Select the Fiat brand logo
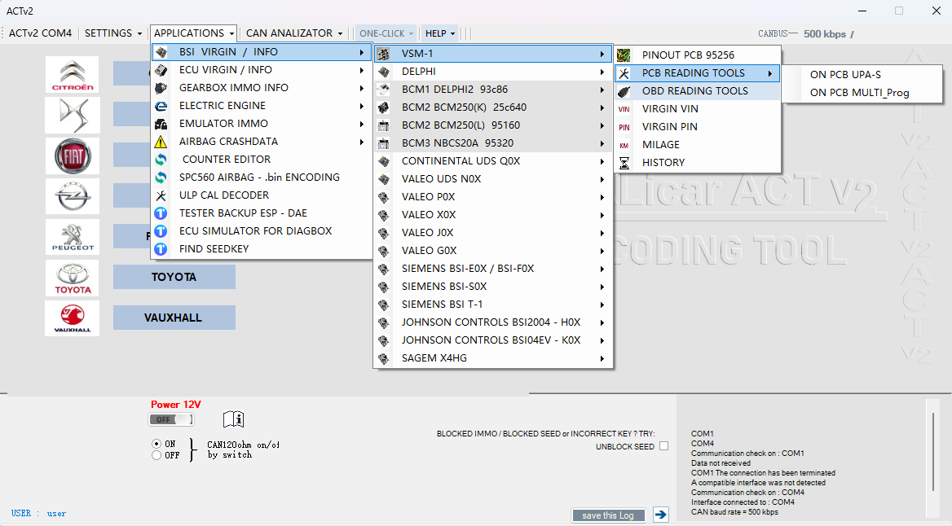Screen dimensions: 952x526 (x=72, y=155)
